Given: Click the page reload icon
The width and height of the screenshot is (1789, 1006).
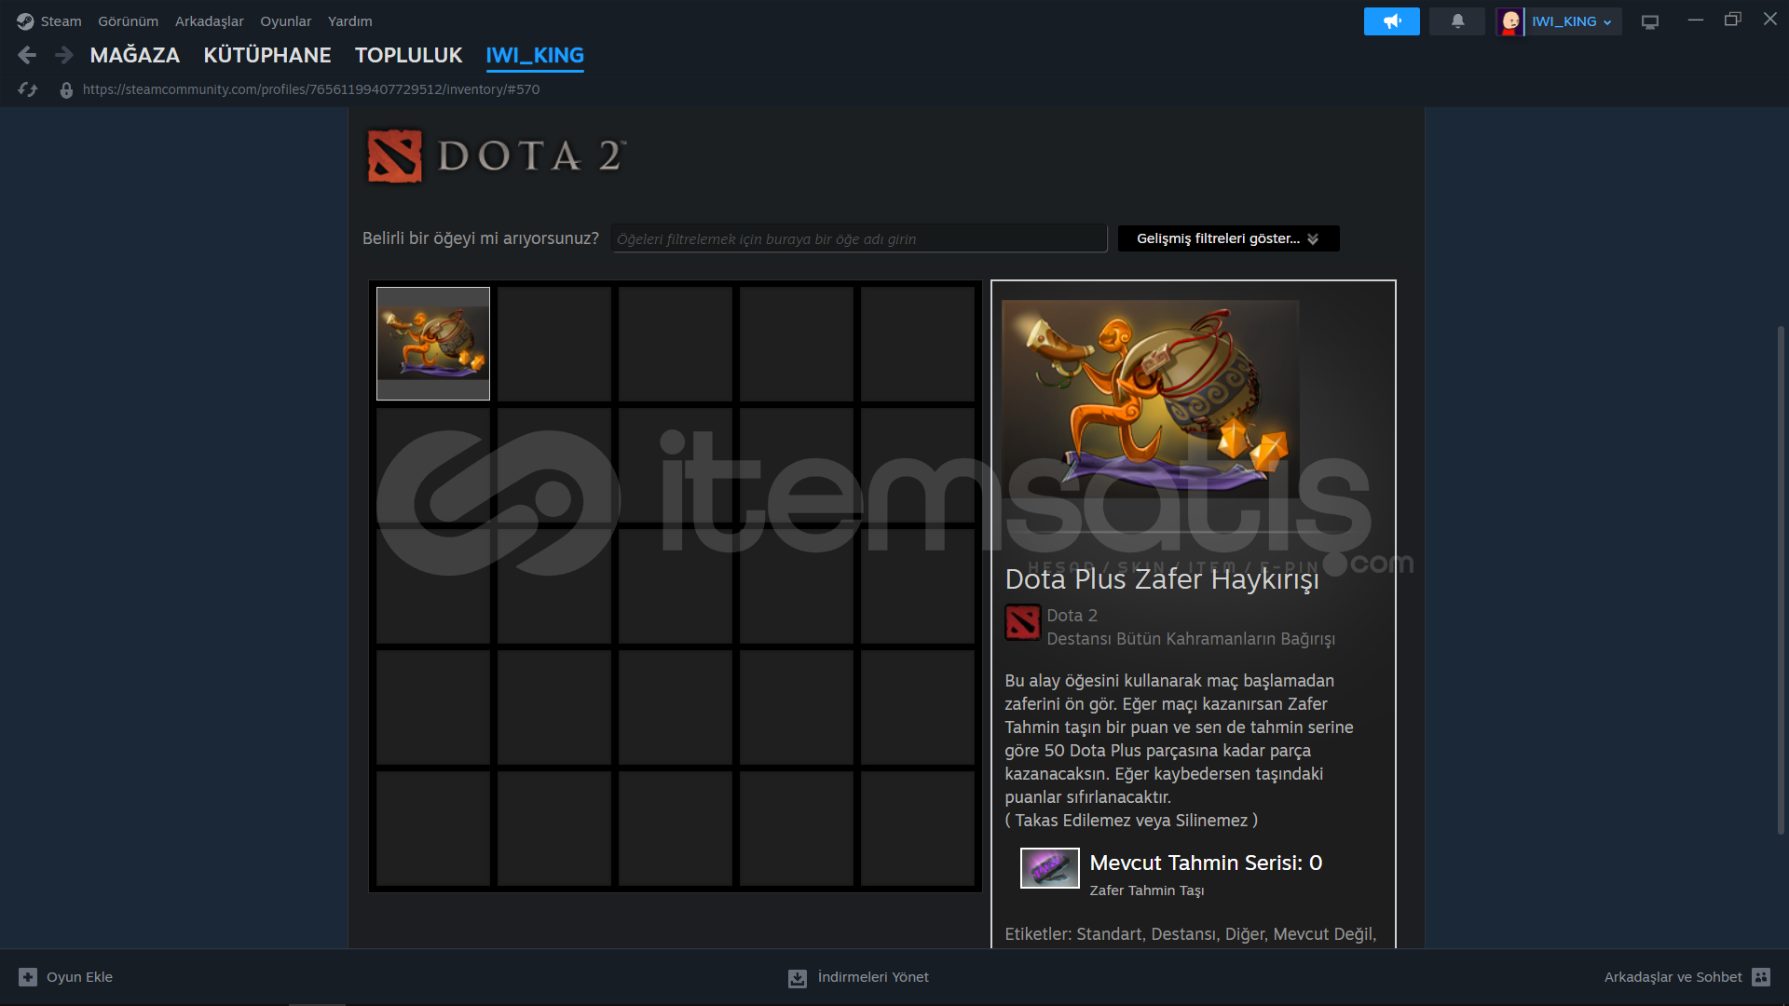Looking at the screenshot, I should [x=28, y=89].
